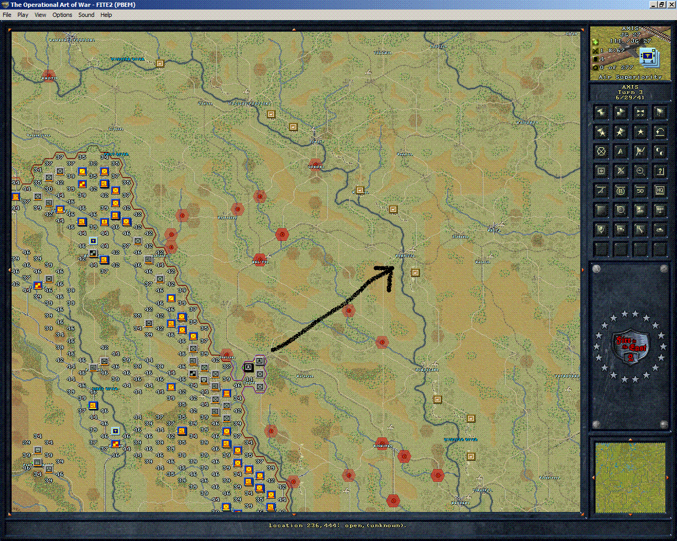Click the tank icon right of wrench
The image size is (677, 541).
point(660,229)
